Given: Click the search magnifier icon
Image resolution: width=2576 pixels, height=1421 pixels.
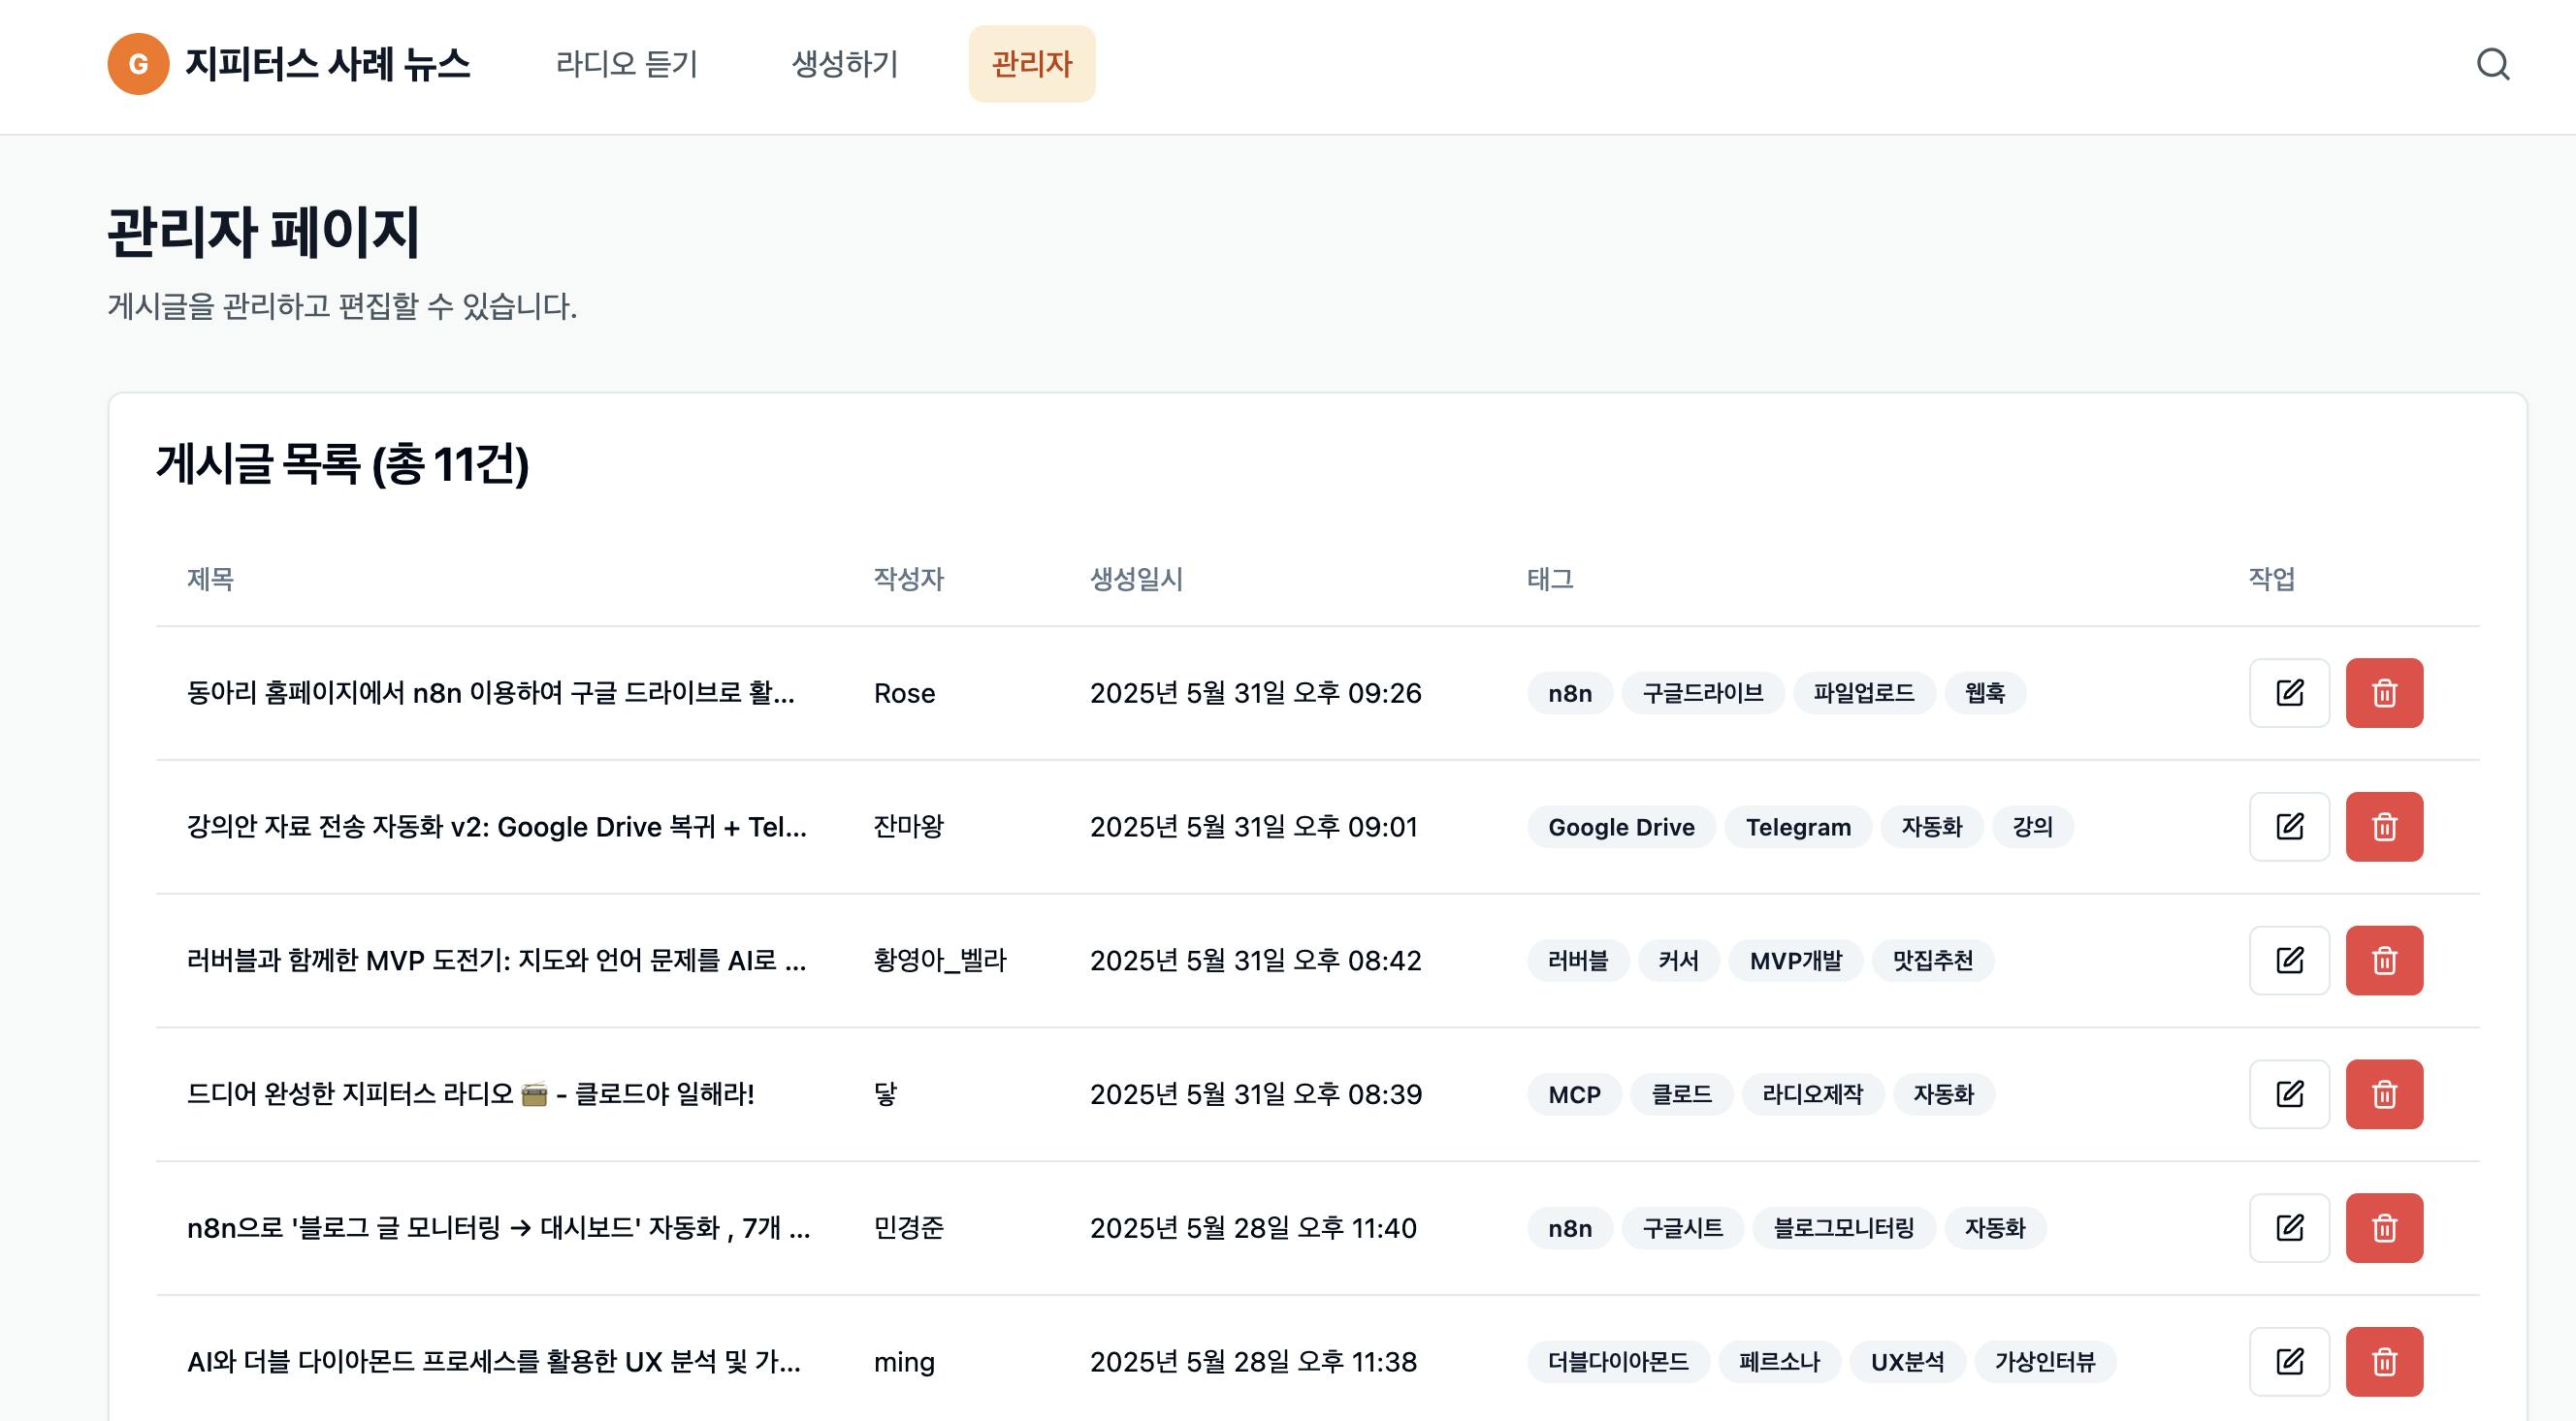Looking at the screenshot, I should [x=2492, y=64].
